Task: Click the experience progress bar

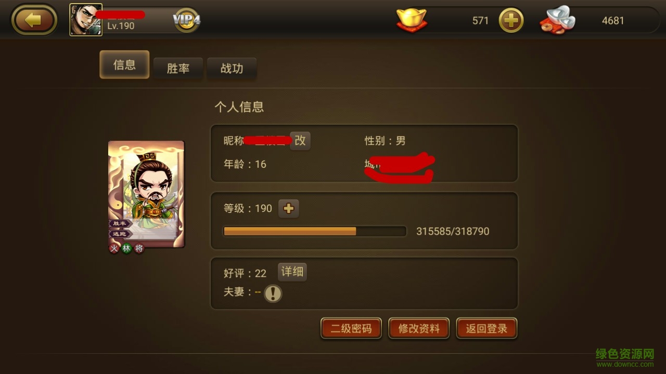Action: click(x=315, y=231)
